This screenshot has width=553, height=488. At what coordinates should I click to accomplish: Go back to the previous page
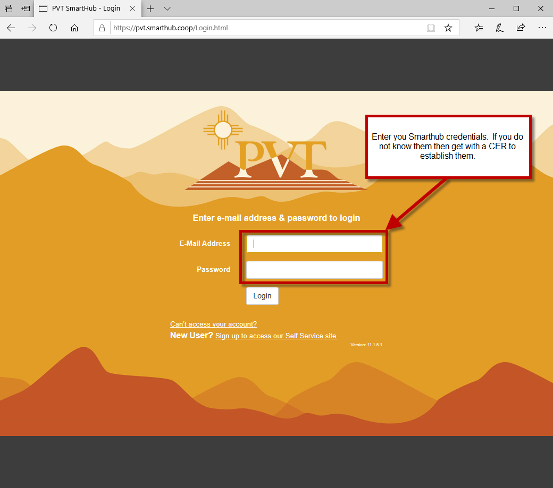tap(11, 28)
